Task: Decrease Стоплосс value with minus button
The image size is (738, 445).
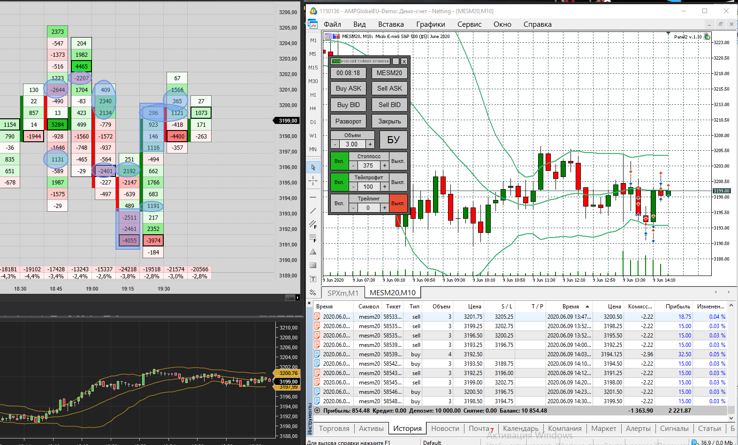Action: (353, 166)
